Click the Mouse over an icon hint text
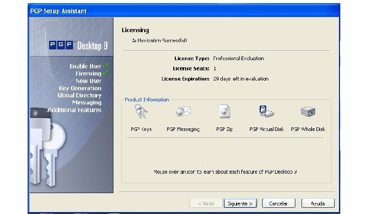The height and width of the screenshot is (214, 368). pos(225,172)
